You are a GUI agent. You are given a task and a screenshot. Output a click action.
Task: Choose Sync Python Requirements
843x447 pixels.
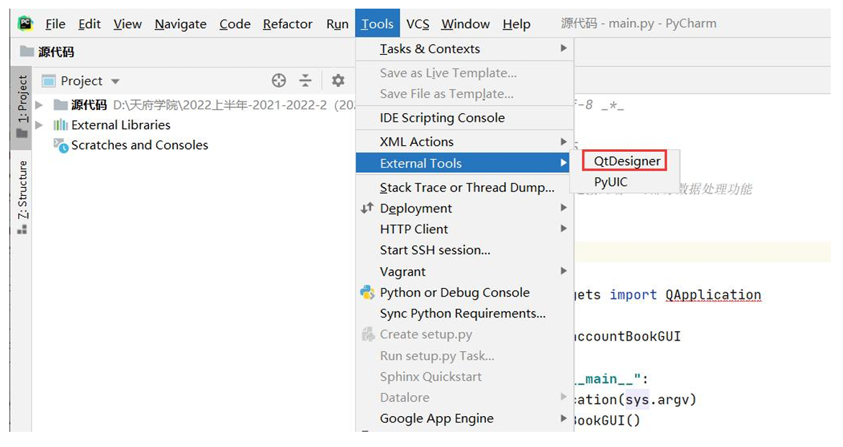pyautogui.click(x=465, y=314)
